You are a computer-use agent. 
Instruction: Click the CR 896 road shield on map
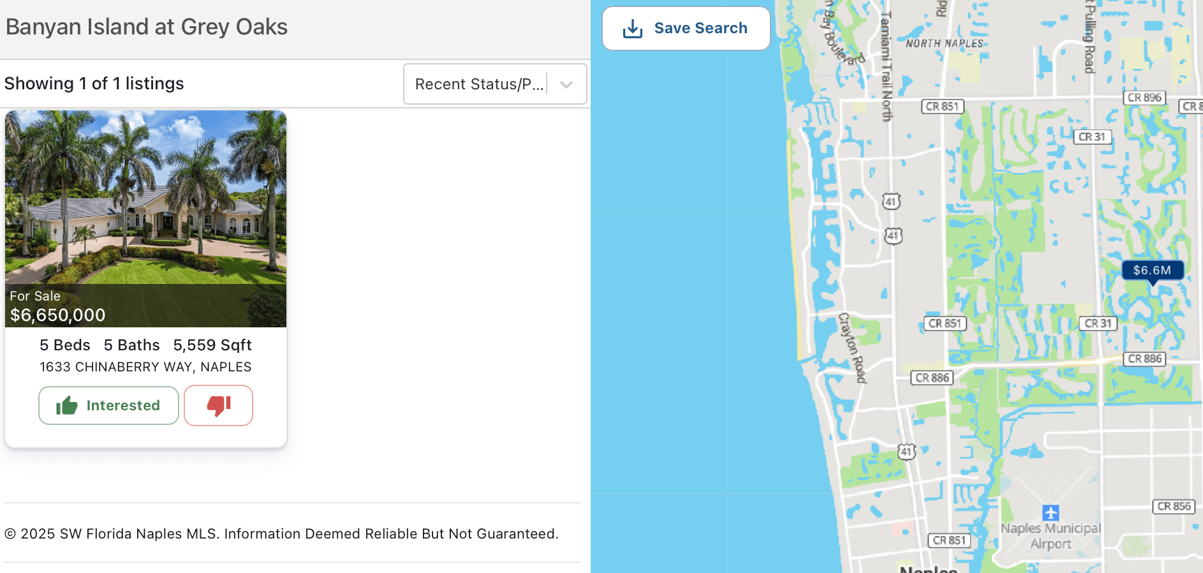(x=1144, y=98)
